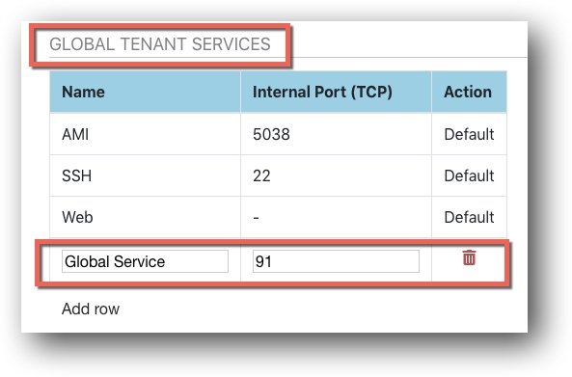Focus the port field containing 91
The image size is (572, 377).
[x=336, y=261]
